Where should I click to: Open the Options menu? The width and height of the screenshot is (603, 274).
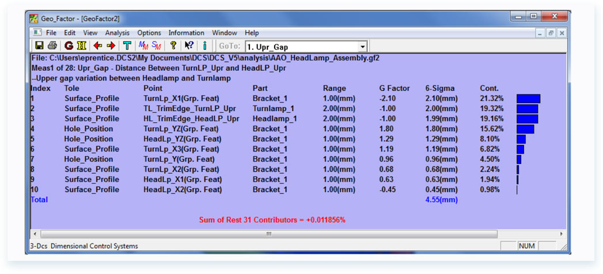pyautogui.click(x=149, y=33)
